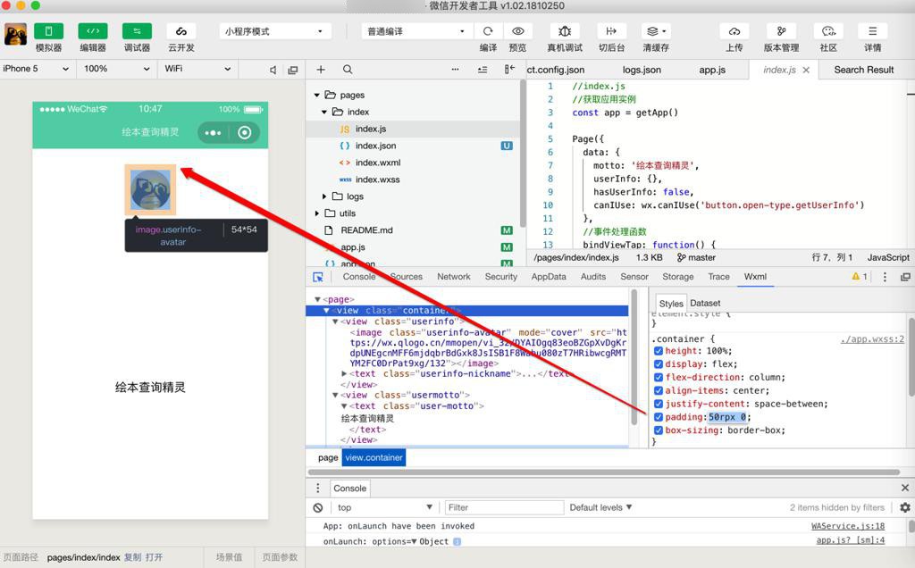
Task: Clear the console with the ban icon
Action: pos(318,507)
